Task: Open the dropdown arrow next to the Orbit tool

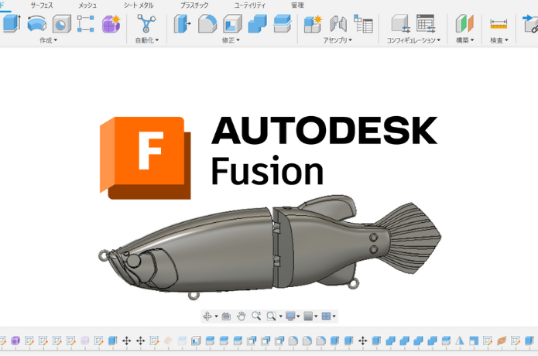Action: (216, 317)
